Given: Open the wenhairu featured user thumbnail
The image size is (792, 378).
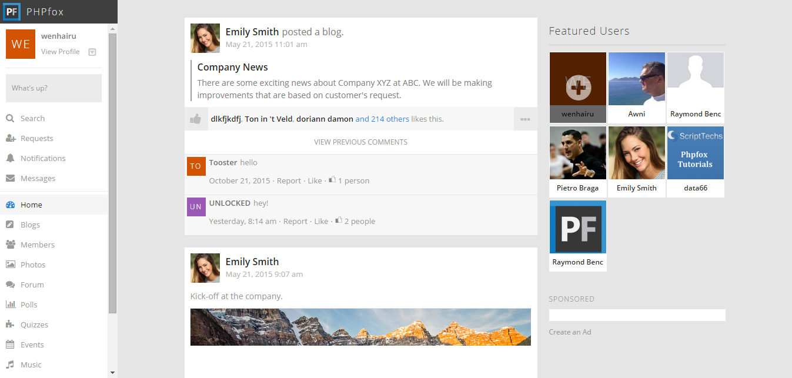Looking at the screenshot, I should coord(578,88).
